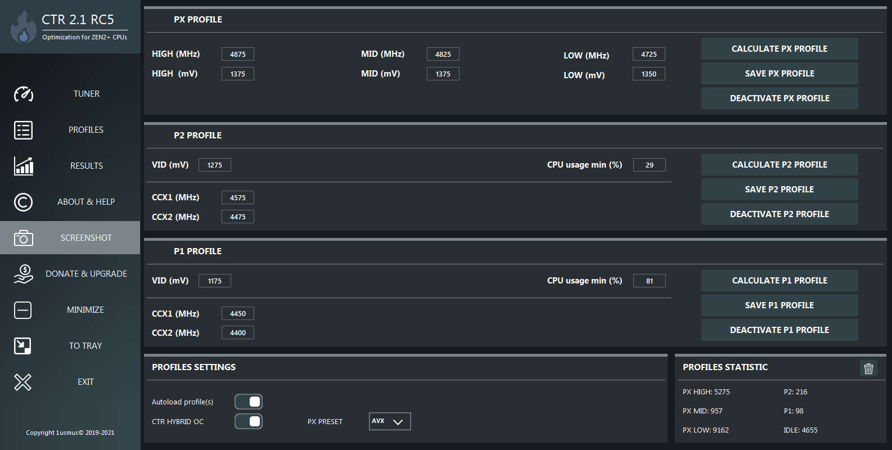Click DEACTIVATE PX PROFILE button
Image resolution: width=892 pixels, height=450 pixels.
(x=780, y=98)
